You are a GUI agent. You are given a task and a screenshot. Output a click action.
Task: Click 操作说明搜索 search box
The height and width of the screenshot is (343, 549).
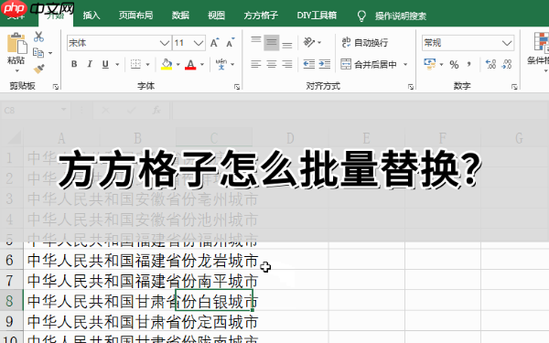coord(401,16)
